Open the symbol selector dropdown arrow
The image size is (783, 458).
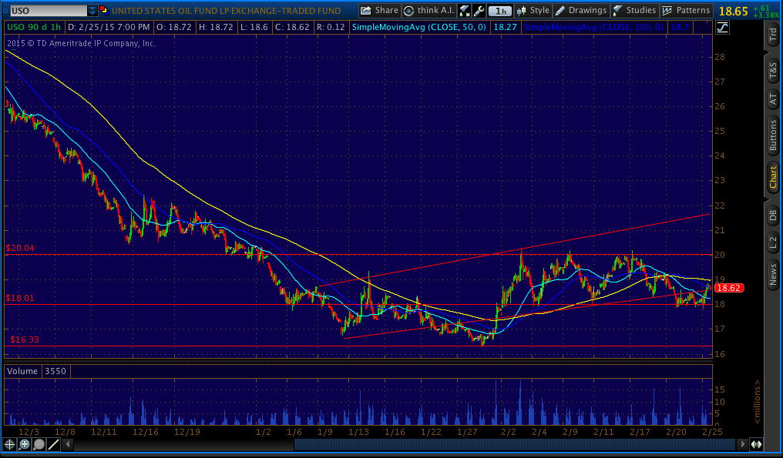click(x=92, y=11)
